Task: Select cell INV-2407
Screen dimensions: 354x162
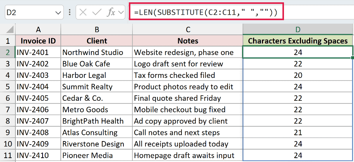Action: (38, 121)
